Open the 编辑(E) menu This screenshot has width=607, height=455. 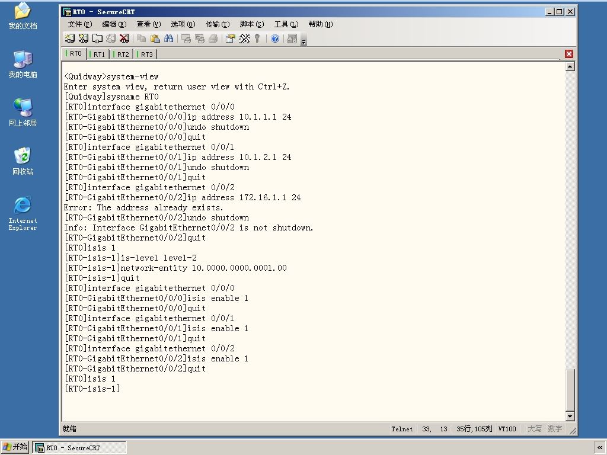pyautogui.click(x=114, y=24)
